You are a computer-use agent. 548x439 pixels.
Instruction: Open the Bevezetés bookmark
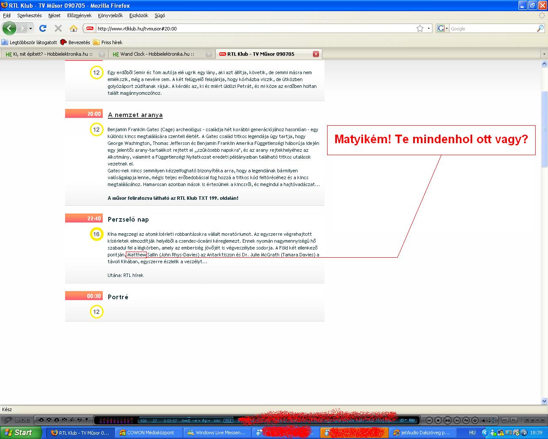(x=75, y=42)
